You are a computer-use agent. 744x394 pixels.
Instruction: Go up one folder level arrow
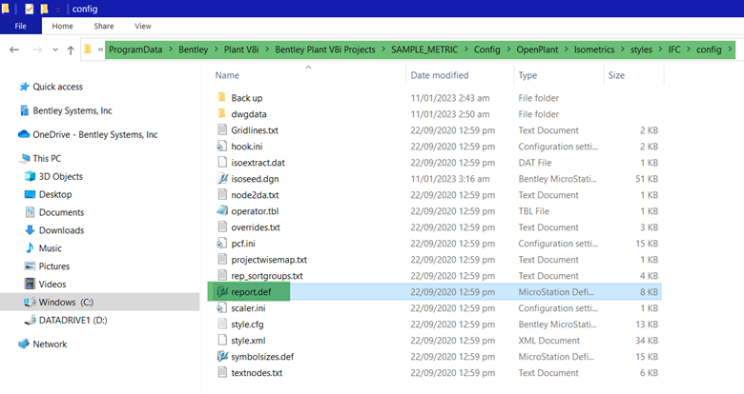[71, 49]
